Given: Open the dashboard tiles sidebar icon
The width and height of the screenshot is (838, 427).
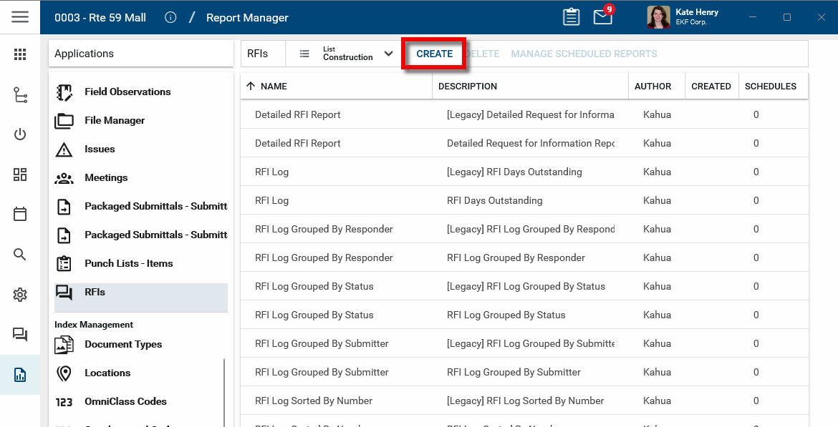Looking at the screenshot, I should 20,175.
